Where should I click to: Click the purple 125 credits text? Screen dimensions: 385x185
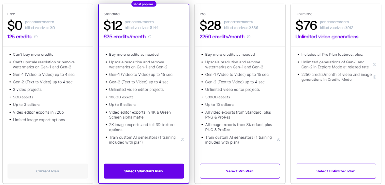[x=20, y=37]
